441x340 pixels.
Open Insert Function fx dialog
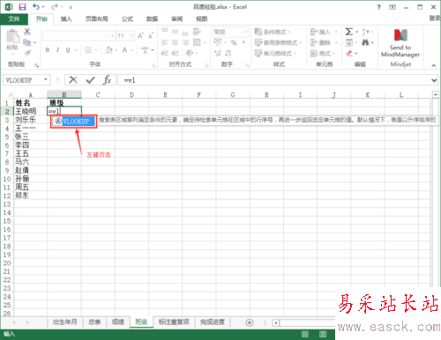click(107, 80)
